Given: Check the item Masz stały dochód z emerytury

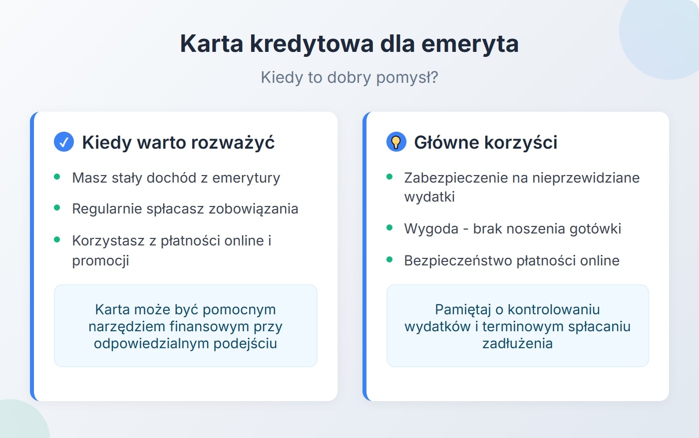Looking at the screenshot, I should (177, 177).
